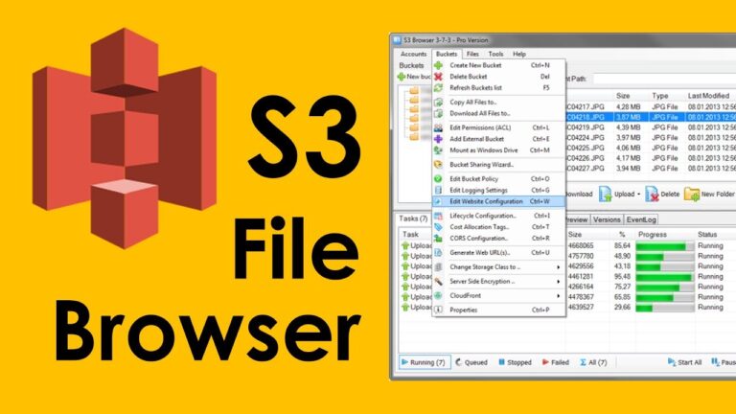Image resolution: width=736 pixels, height=414 pixels.
Task: Click the Start All tasks icon
Action: (672, 362)
